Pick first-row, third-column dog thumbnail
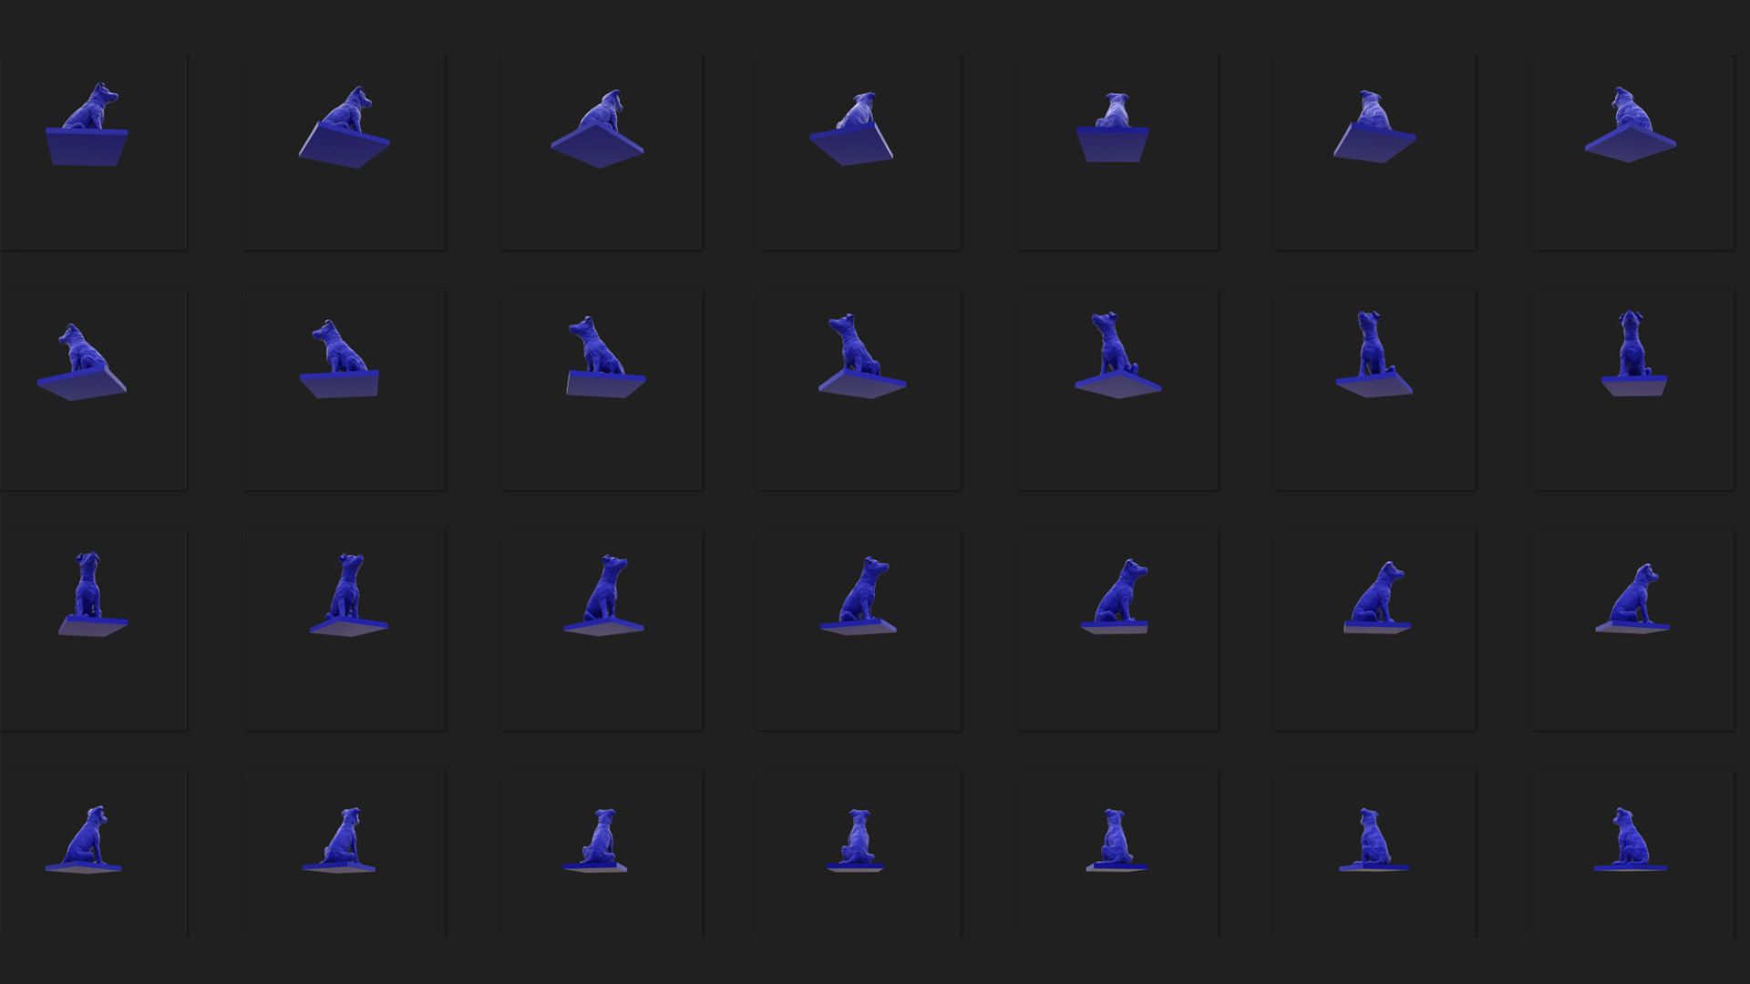The image size is (1750, 984). [x=602, y=151]
